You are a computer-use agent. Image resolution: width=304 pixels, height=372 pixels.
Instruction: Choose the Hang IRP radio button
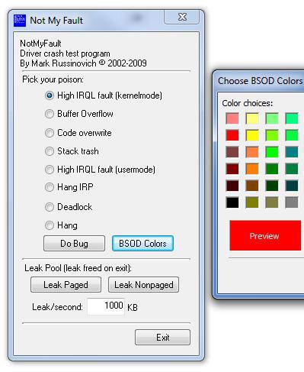coord(50,187)
